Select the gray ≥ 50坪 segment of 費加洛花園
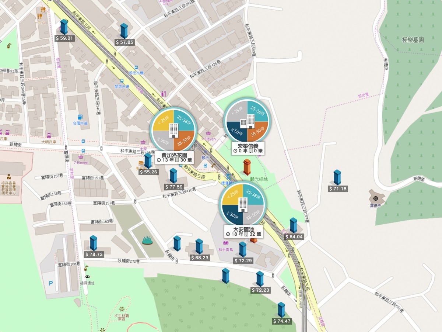The width and height of the screenshot is (442, 332). click(163, 141)
